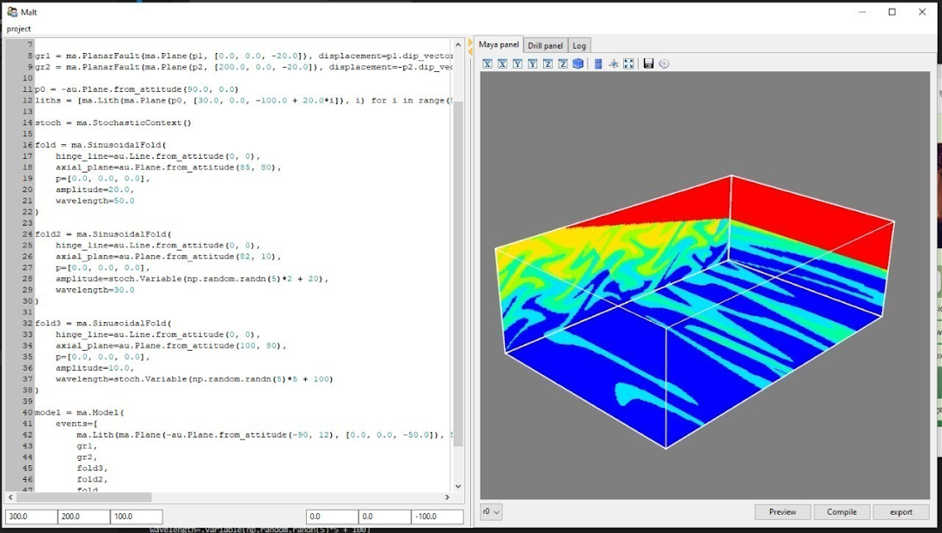Viewport: 942px width, 533px height.
Task: Click the 100.0 input field
Action: (136, 517)
